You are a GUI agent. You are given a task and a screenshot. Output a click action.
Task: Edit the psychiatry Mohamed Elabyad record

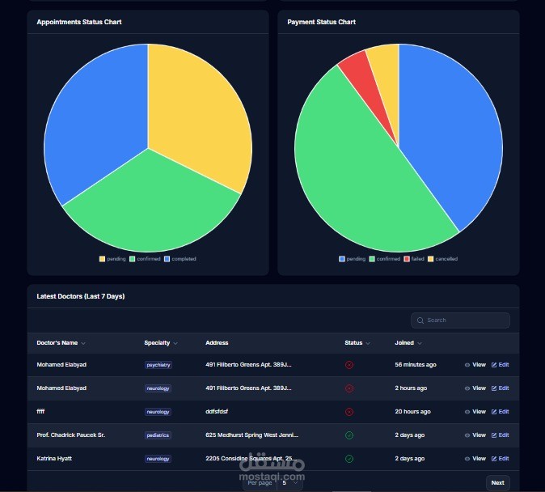pos(501,365)
